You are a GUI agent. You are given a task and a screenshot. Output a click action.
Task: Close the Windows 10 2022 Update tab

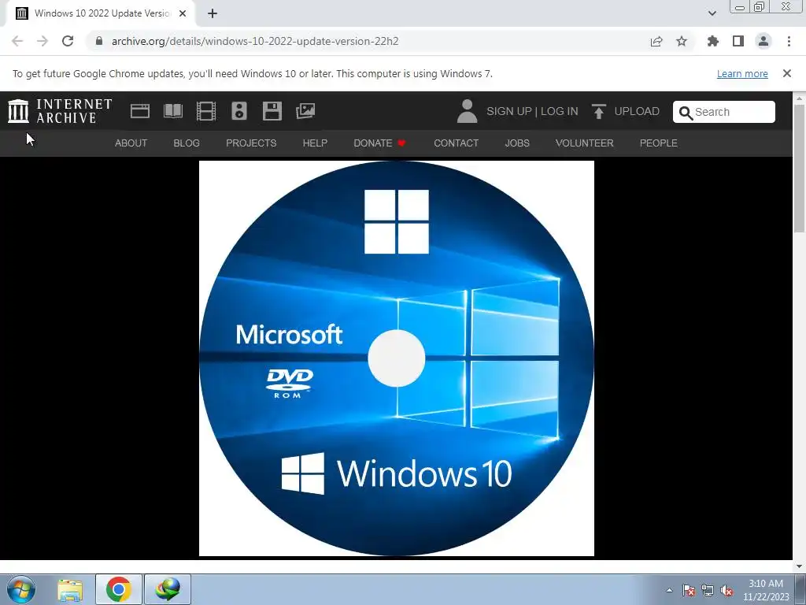click(183, 13)
